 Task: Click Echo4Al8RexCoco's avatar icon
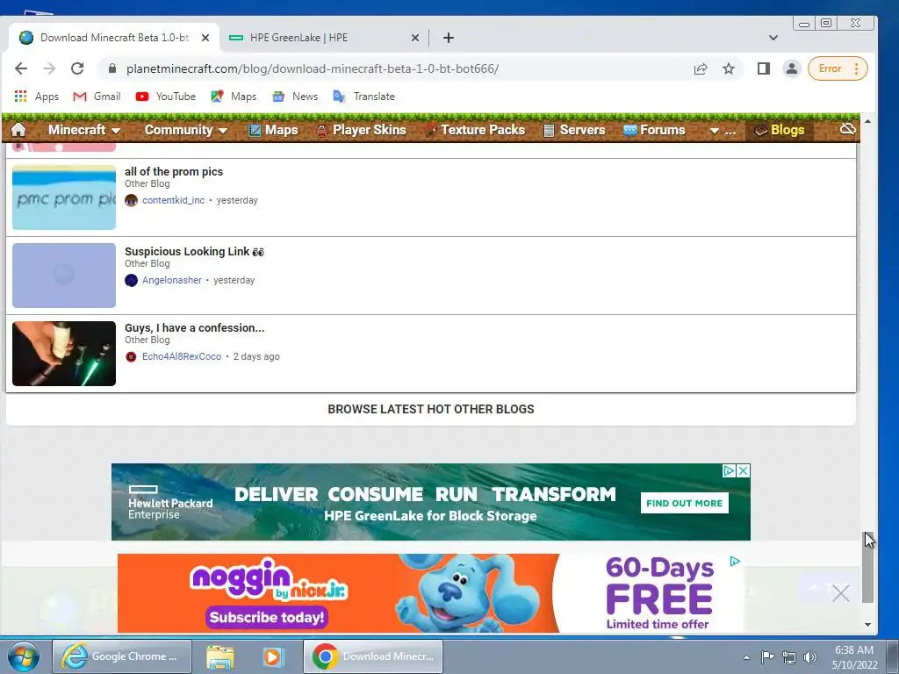132,356
